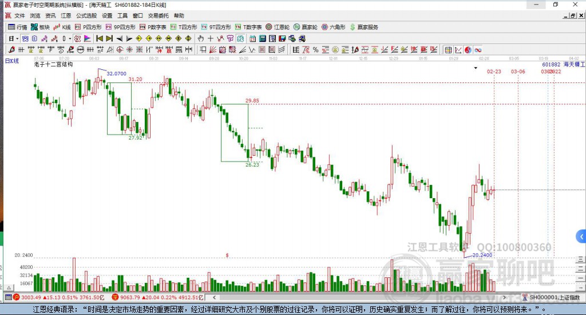Click the zigzag wave line icon
Screen dimensions: 586x315
[252, 50]
